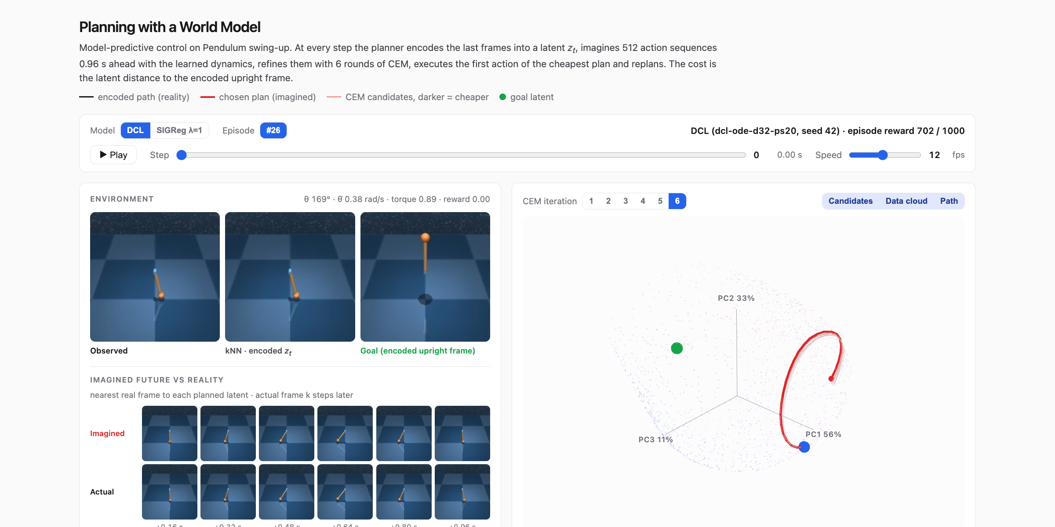Toggle the Path layer
Image resolution: width=1055 pixels, height=527 pixels.
(x=949, y=201)
